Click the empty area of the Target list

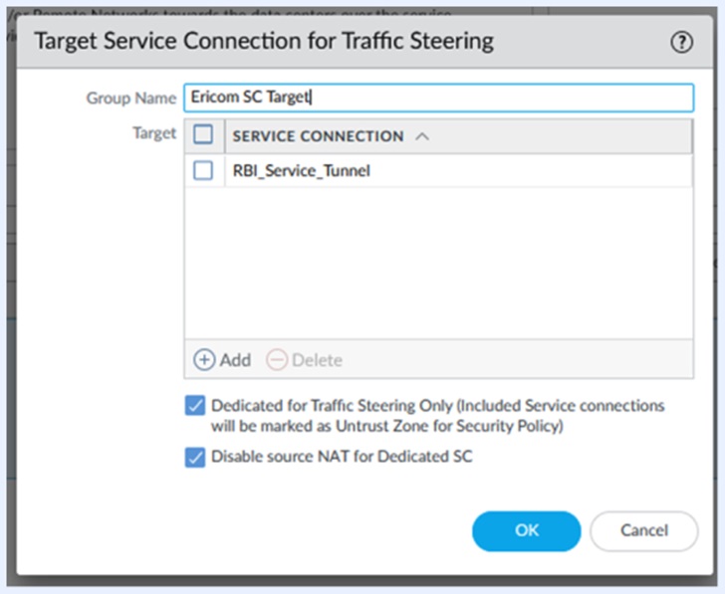click(x=438, y=264)
